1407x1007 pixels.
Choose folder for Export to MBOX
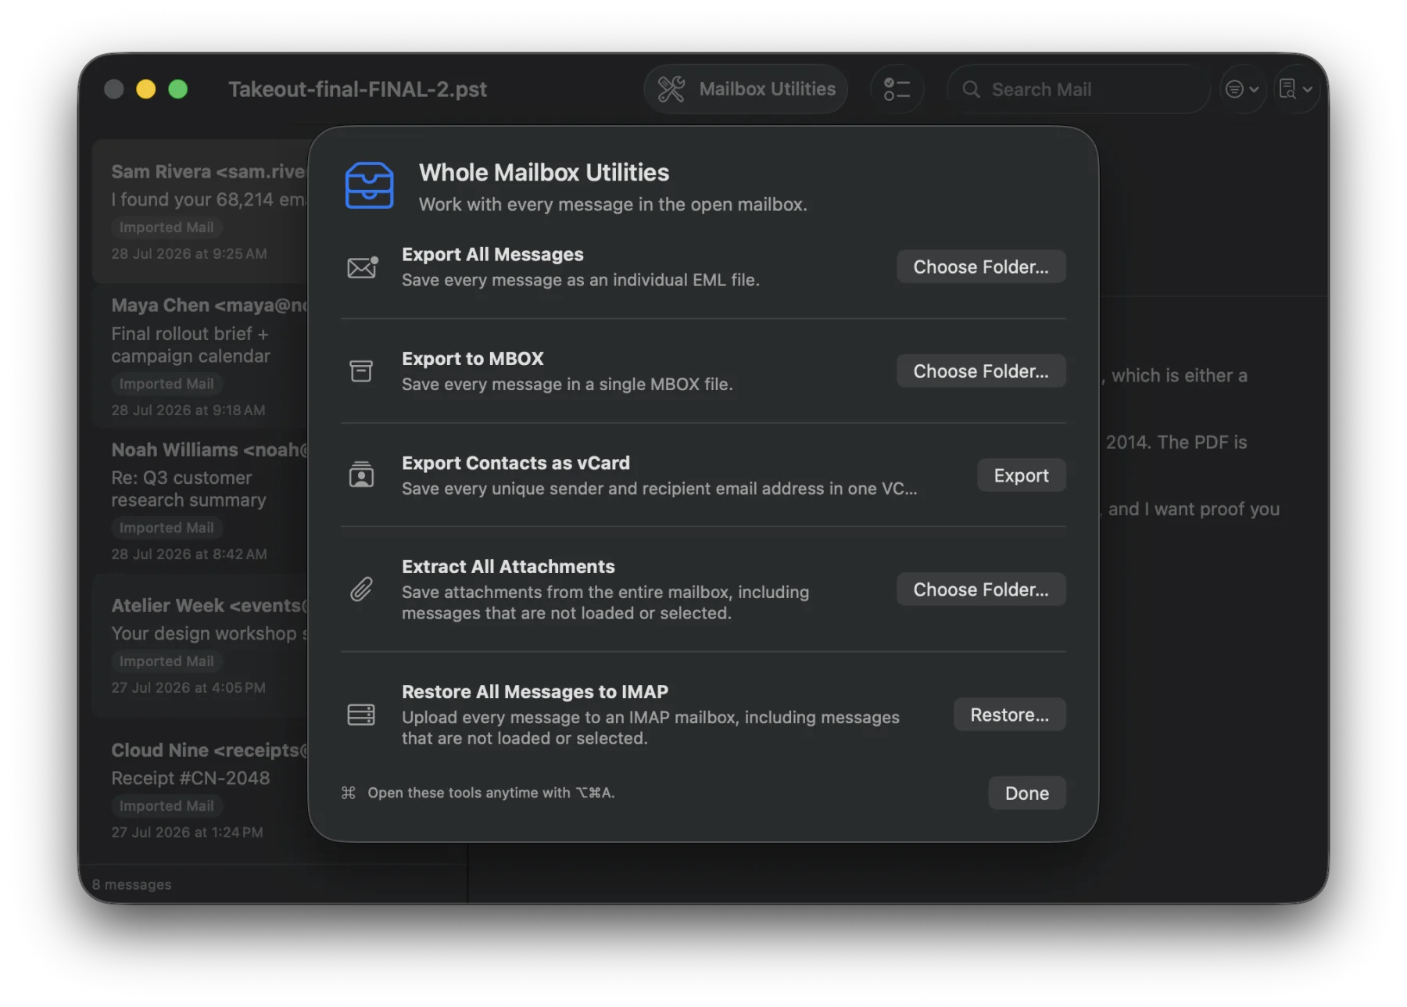(x=981, y=371)
